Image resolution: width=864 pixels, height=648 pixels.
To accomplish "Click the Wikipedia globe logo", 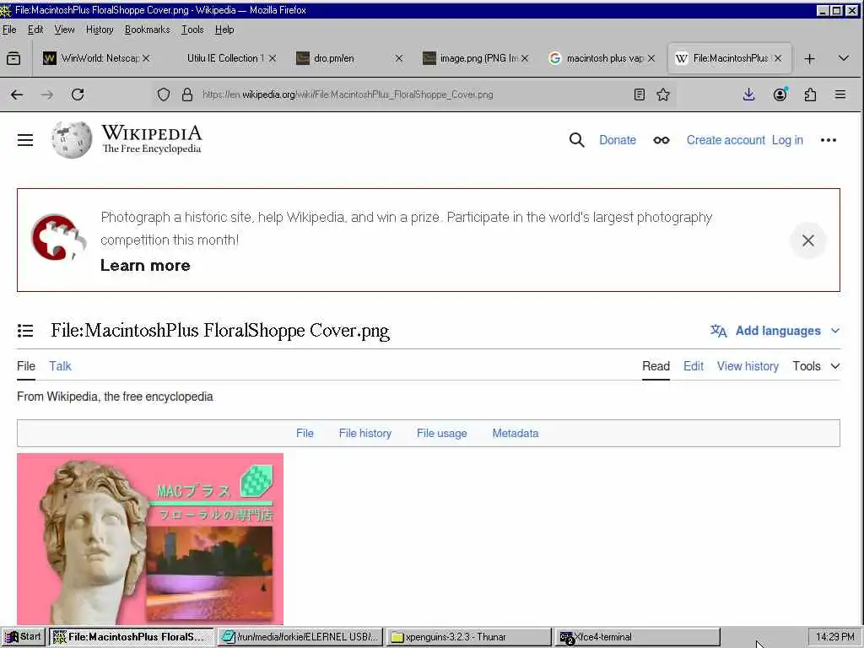I will 72,139.
